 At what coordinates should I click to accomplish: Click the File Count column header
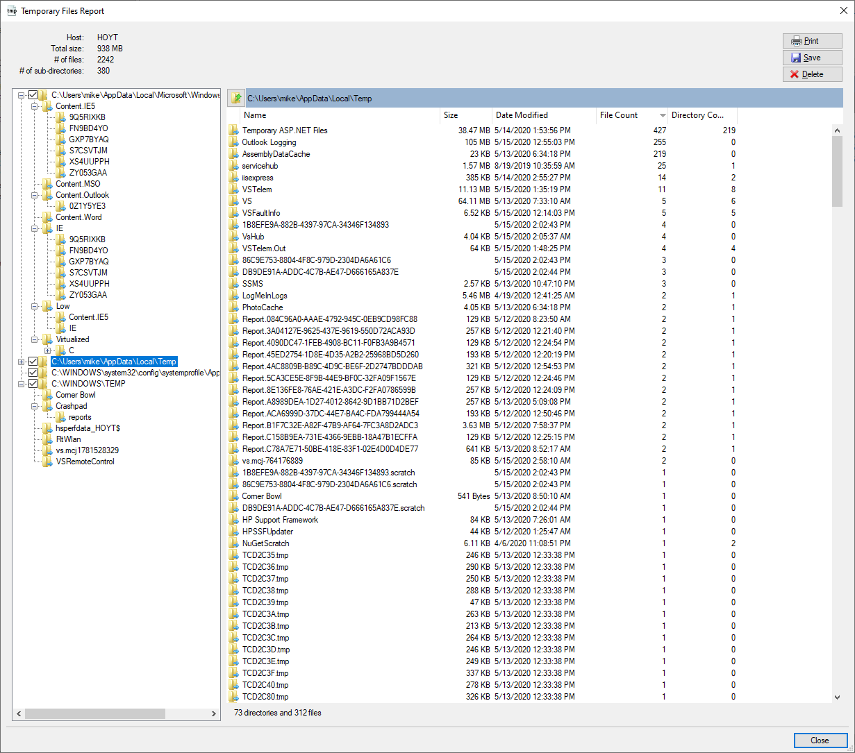click(633, 115)
